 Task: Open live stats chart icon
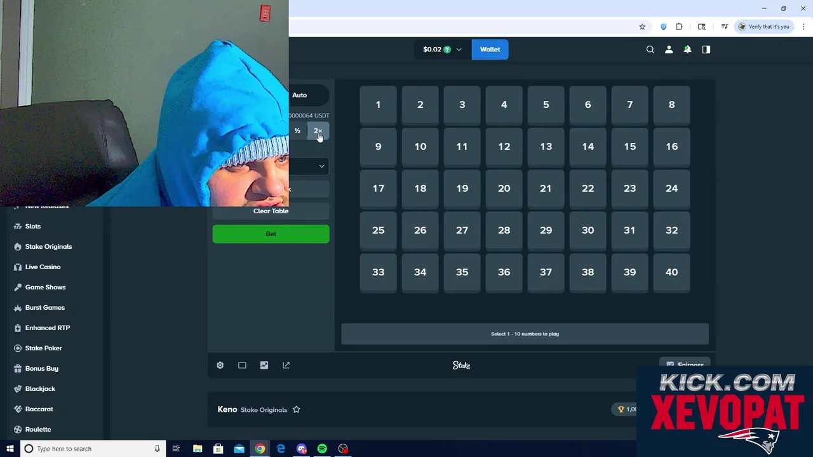pos(264,365)
